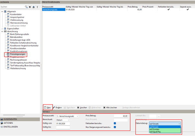Screen dimensions: 195x136
Task: Click Alle Löschen to remove all
Action: point(110,108)
